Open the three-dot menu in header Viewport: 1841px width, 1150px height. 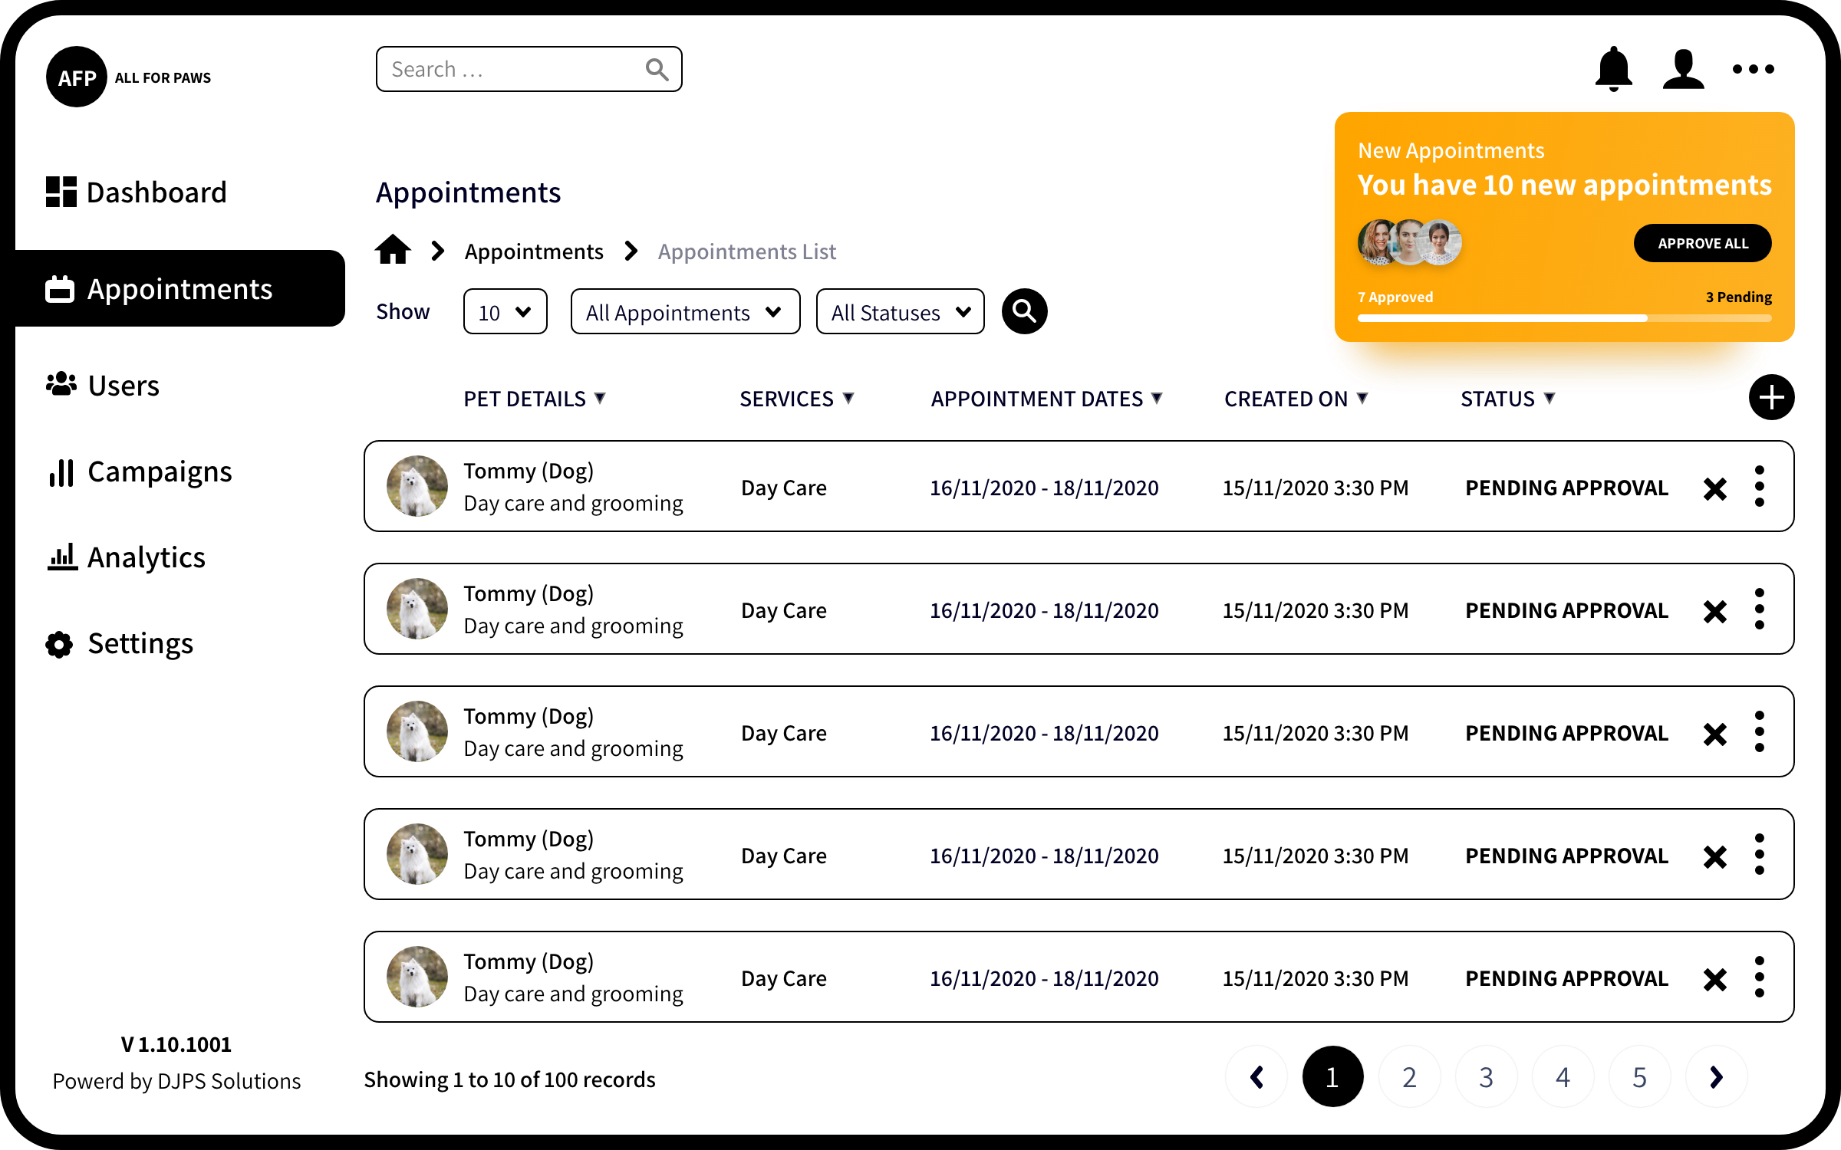coord(1753,69)
